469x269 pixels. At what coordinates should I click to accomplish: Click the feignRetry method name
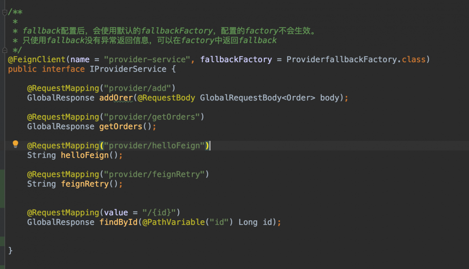point(85,184)
